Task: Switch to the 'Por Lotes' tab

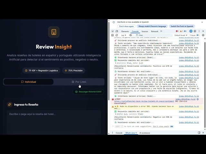Action: (x=79, y=82)
